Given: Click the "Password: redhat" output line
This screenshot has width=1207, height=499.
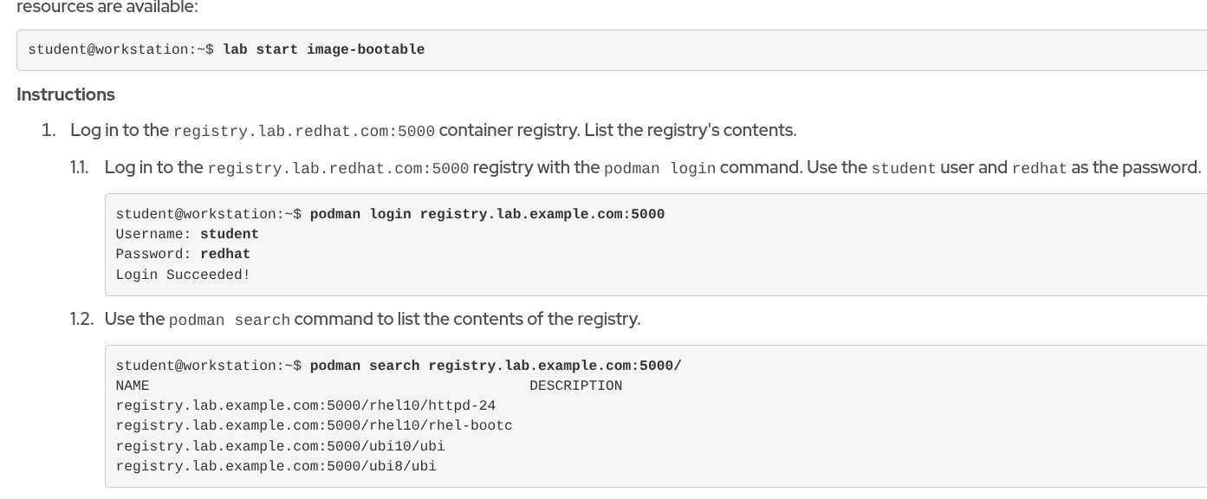Looking at the screenshot, I should pos(183,255).
